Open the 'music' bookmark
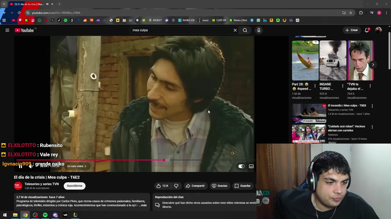 203,20
